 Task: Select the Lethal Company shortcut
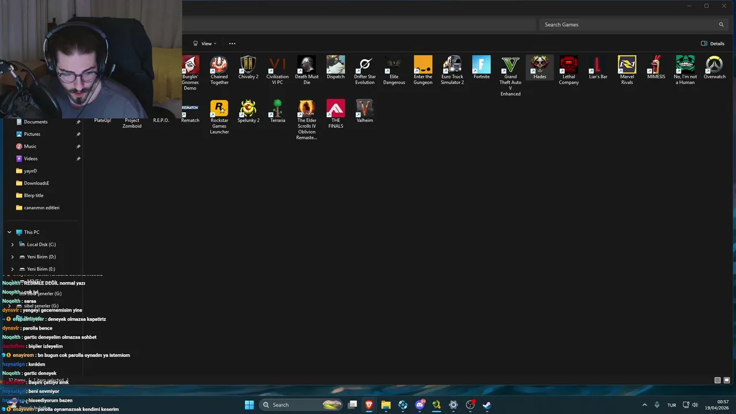pyautogui.click(x=569, y=70)
